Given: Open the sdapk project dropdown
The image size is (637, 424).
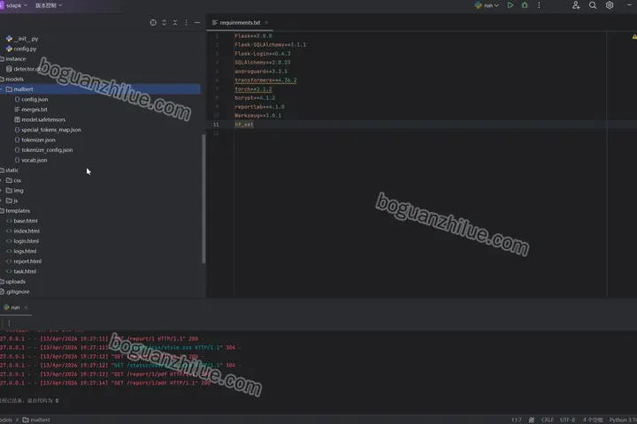Looking at the screenshot, I should pyautogui.click(x=14, y=5).
